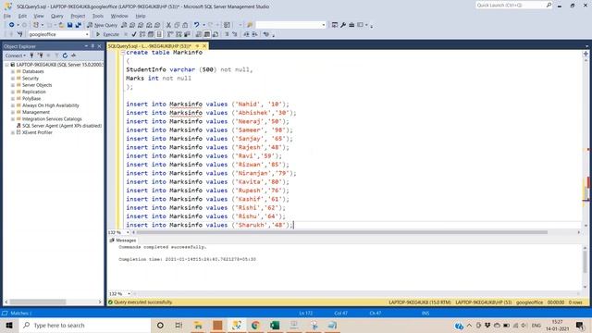Viewport: 592px width, 333px height.
Task: Click the Results to Grid icon
Action: [x=207, y=34]
